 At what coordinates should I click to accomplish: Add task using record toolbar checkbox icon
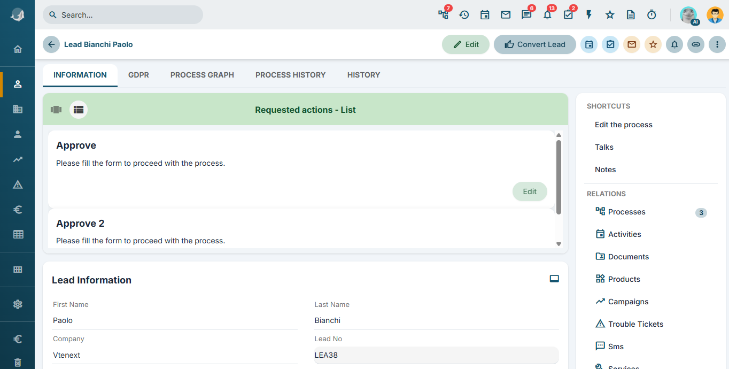click(x=610, y=44)
